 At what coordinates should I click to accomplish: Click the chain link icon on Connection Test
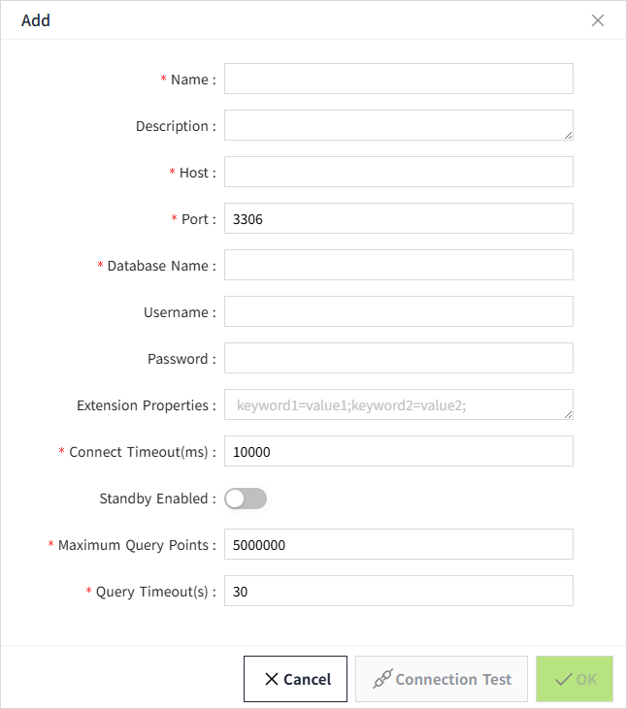[382, 679]
